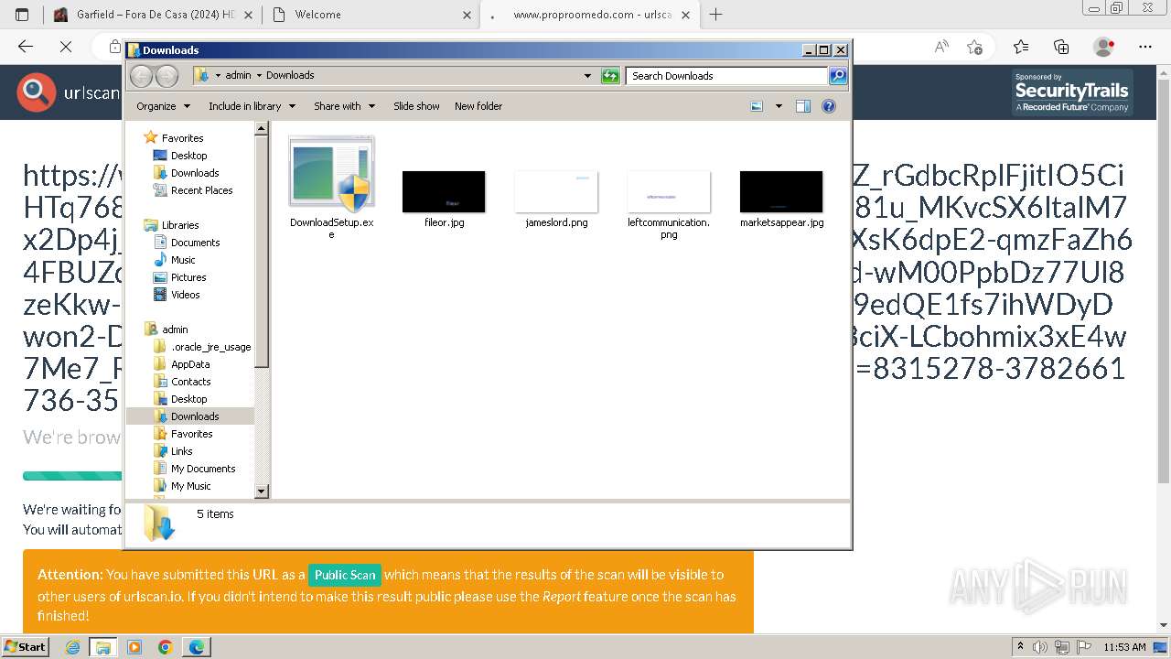The image size is (1171, 659).
Task: Click navigation pane scroll down arrow
Action: [x=261, y=492]
